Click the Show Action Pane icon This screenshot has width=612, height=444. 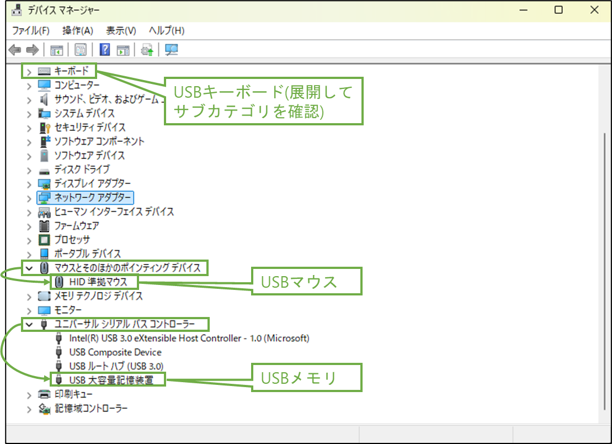[123, 50]
